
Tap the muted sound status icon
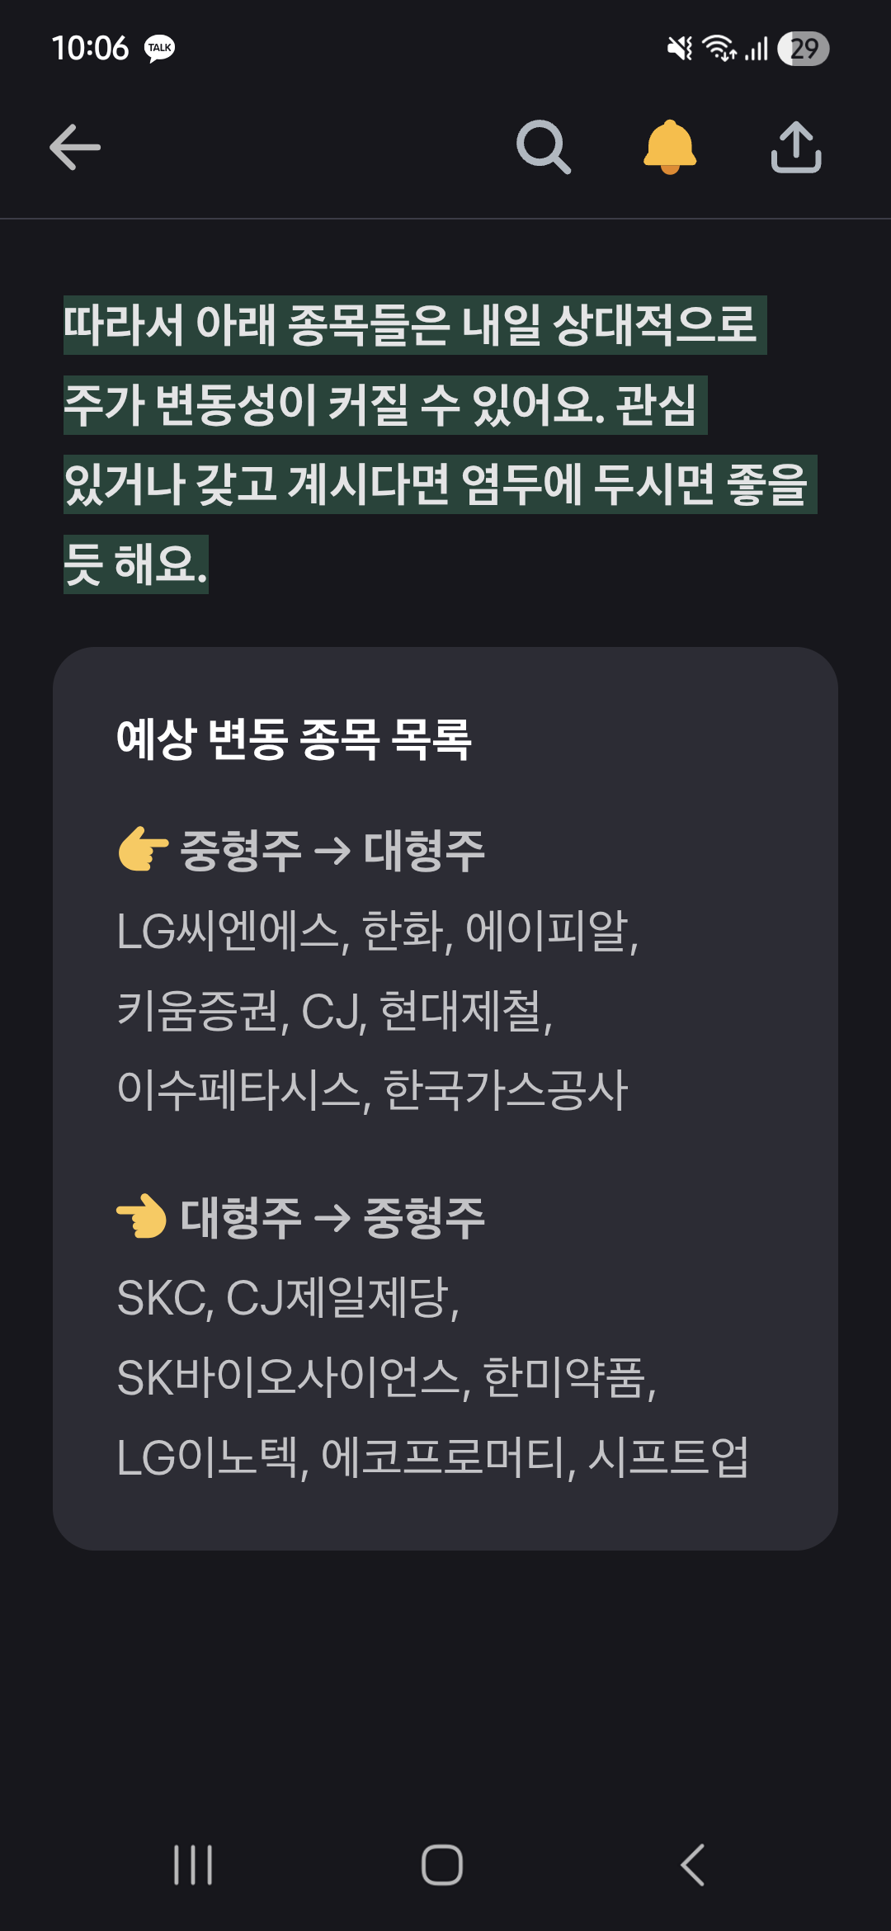click(680, 49)
